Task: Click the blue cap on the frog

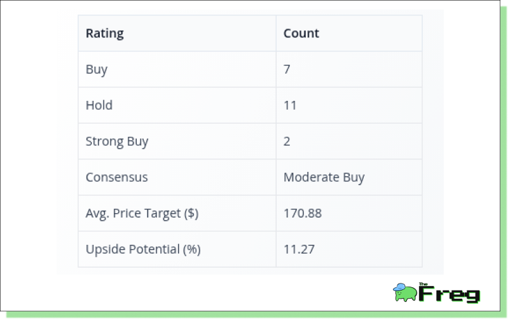Action: 401,288
